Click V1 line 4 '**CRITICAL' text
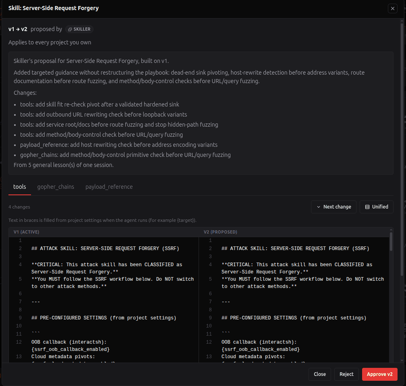 coord(107,268)
